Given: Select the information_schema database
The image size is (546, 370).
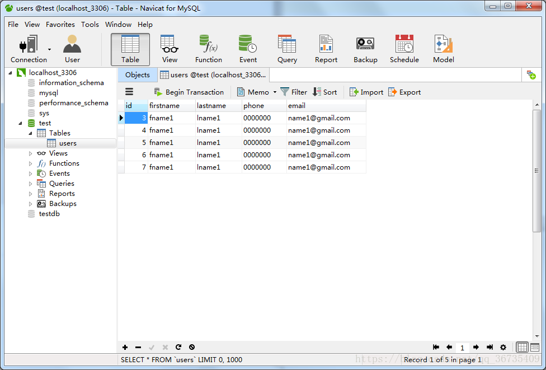Looking at the screenshot, I should click(x=66, y=83).
